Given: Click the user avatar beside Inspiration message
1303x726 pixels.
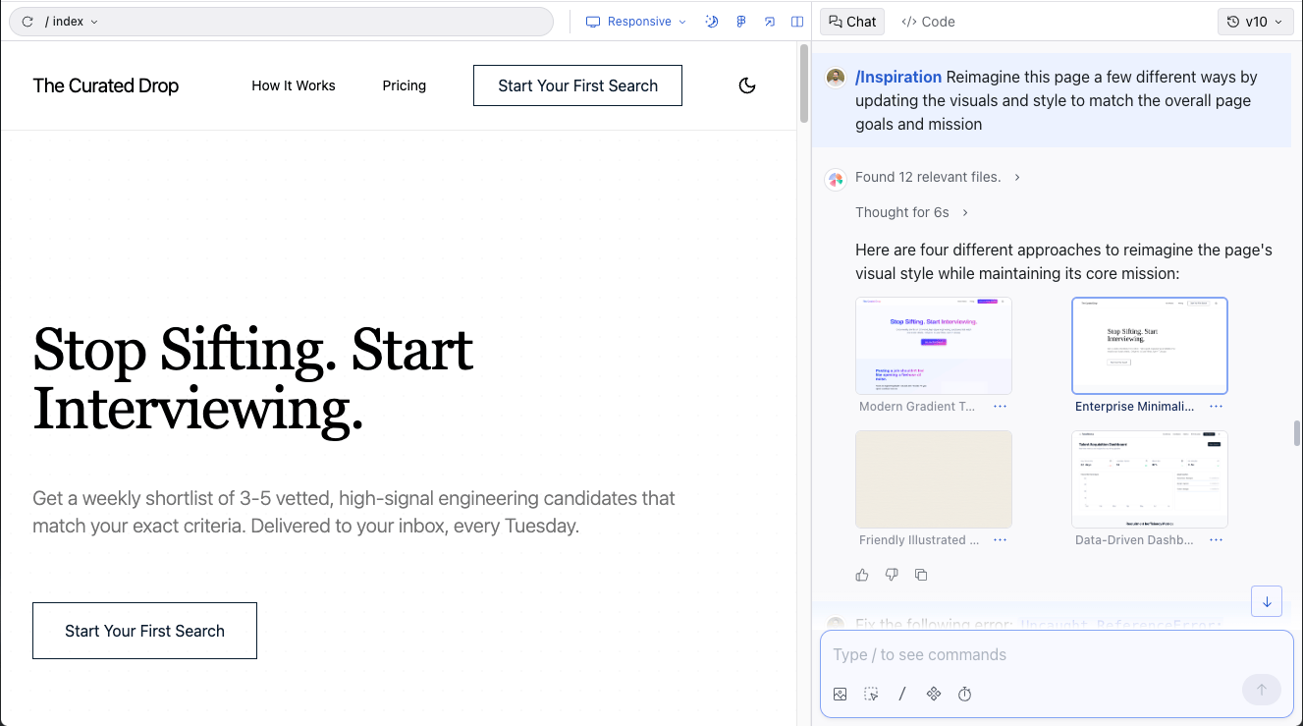Looking at the screenshot, I should pos(836,78).
